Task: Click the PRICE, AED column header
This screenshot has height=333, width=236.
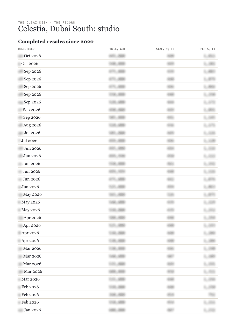Action: tap(117, 49)
